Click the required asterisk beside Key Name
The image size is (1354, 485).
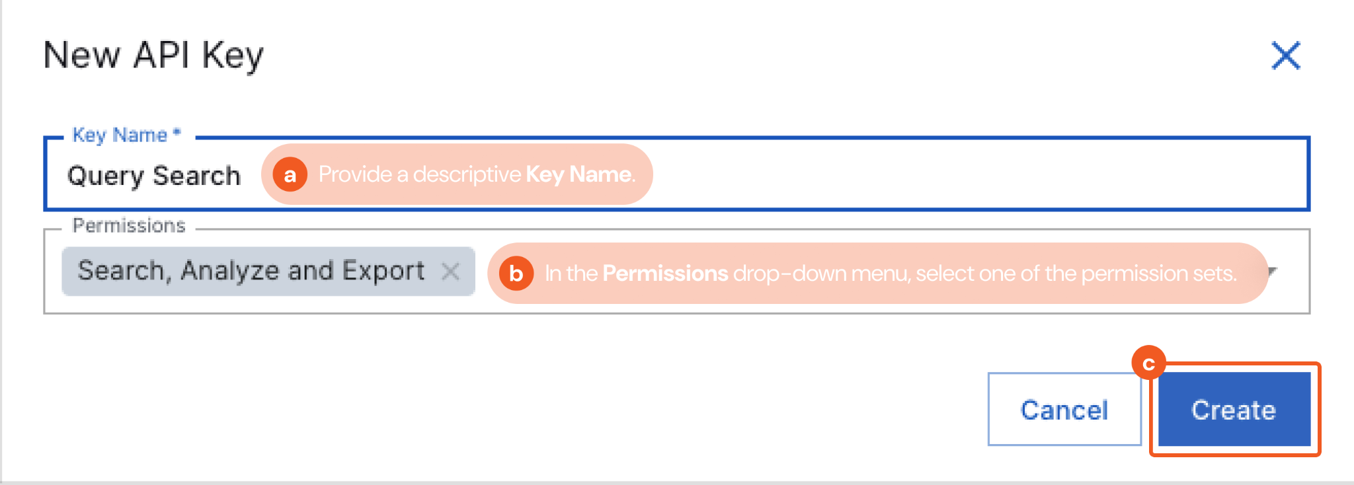click(177, 132)
